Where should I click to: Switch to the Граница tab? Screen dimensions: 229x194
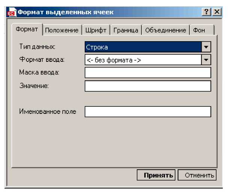click(126, 30)
